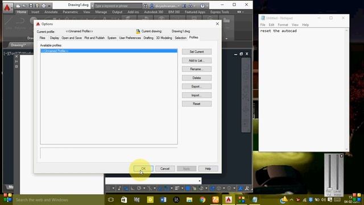Click the Export profile button
The width and height of the screenshot is (364, 205).
pyautogui.click(x=197, y=87)
